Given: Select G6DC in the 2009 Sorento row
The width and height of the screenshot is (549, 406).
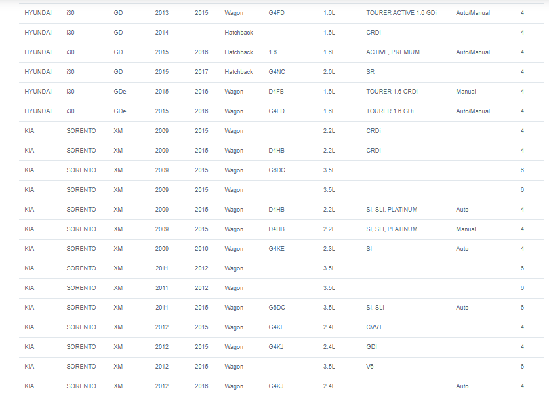Looking at the screenshot, I should pyautogui.click(x=277, y=170).
